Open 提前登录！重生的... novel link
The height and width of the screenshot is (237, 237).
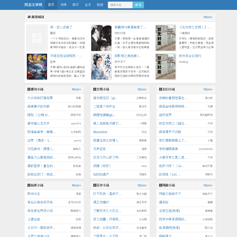pyautogui.click(x=41, y=166)
